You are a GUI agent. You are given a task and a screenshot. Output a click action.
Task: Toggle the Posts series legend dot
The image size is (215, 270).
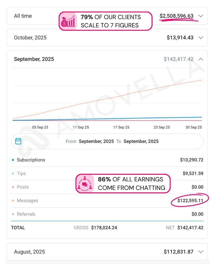pos(13,187)
